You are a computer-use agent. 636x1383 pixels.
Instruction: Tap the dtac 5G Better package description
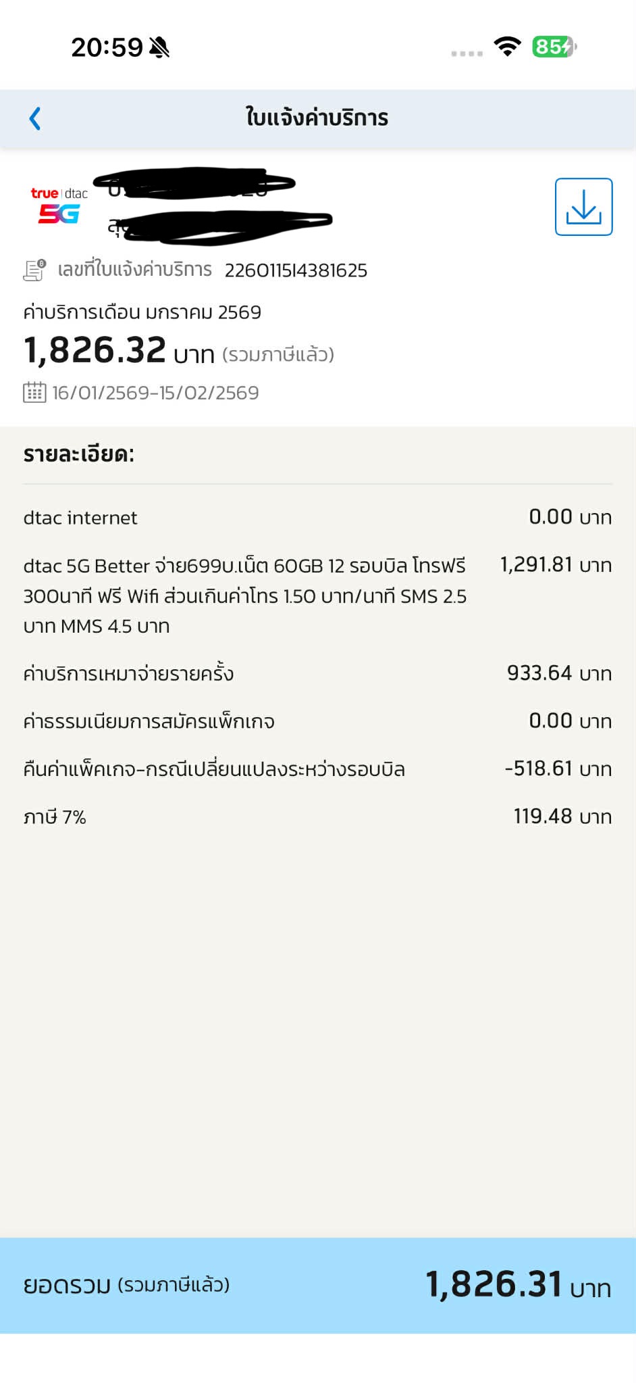(244, 596)
